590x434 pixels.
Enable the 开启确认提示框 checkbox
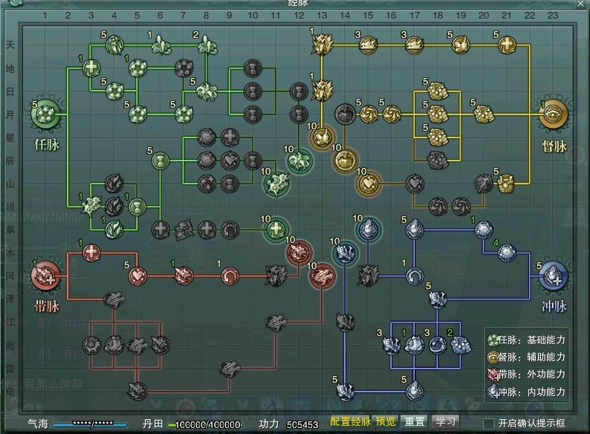point(489,423)
